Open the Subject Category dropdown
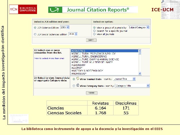Viewport: 180px width, 135px height. pos(138,27)
